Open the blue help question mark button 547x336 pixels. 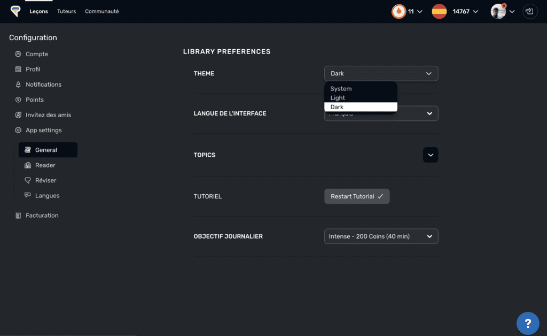[527, 323]
